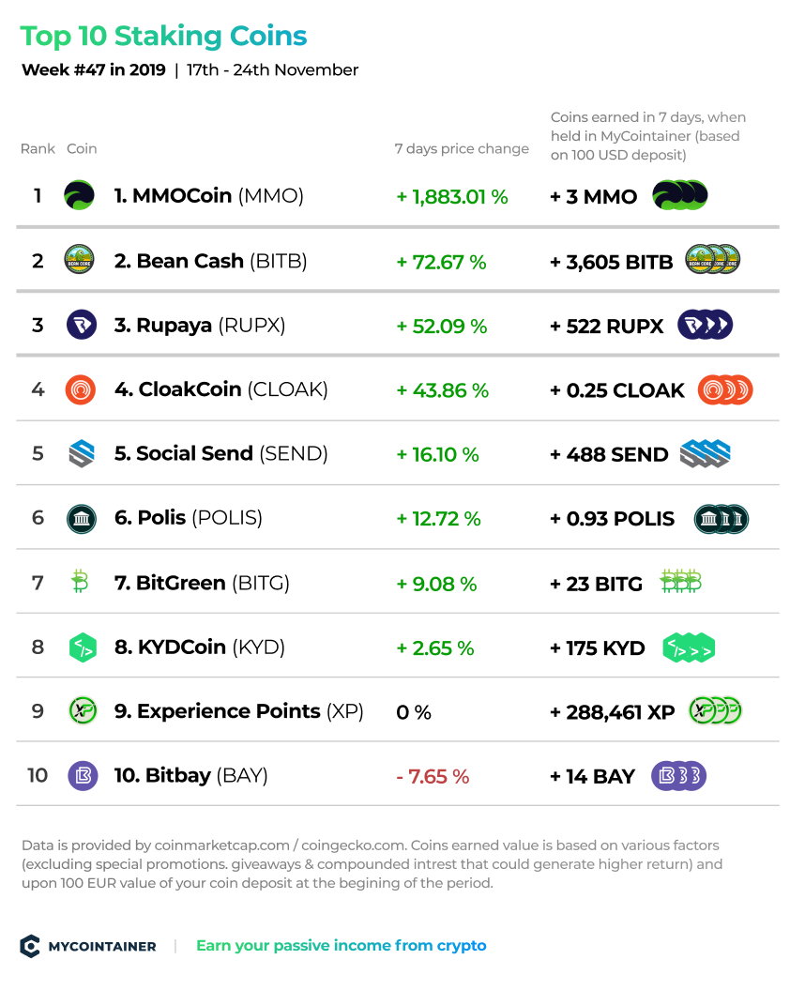
Task: Click the Experience Points XP icon
Action: click(83, 710)
